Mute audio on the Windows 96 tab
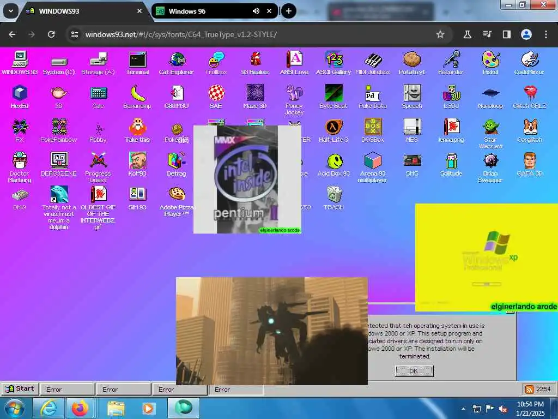Viewport: 558px width, 419px height. (256, 11)
